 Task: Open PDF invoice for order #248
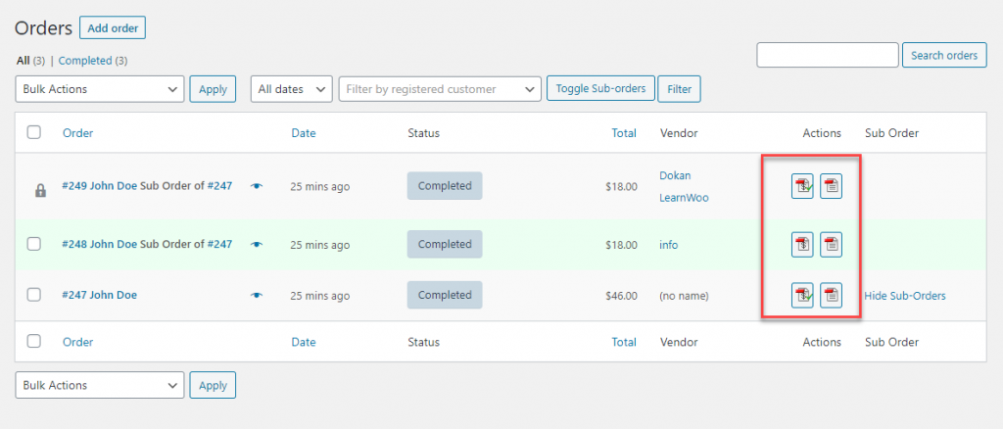click(x=802, y=244)
